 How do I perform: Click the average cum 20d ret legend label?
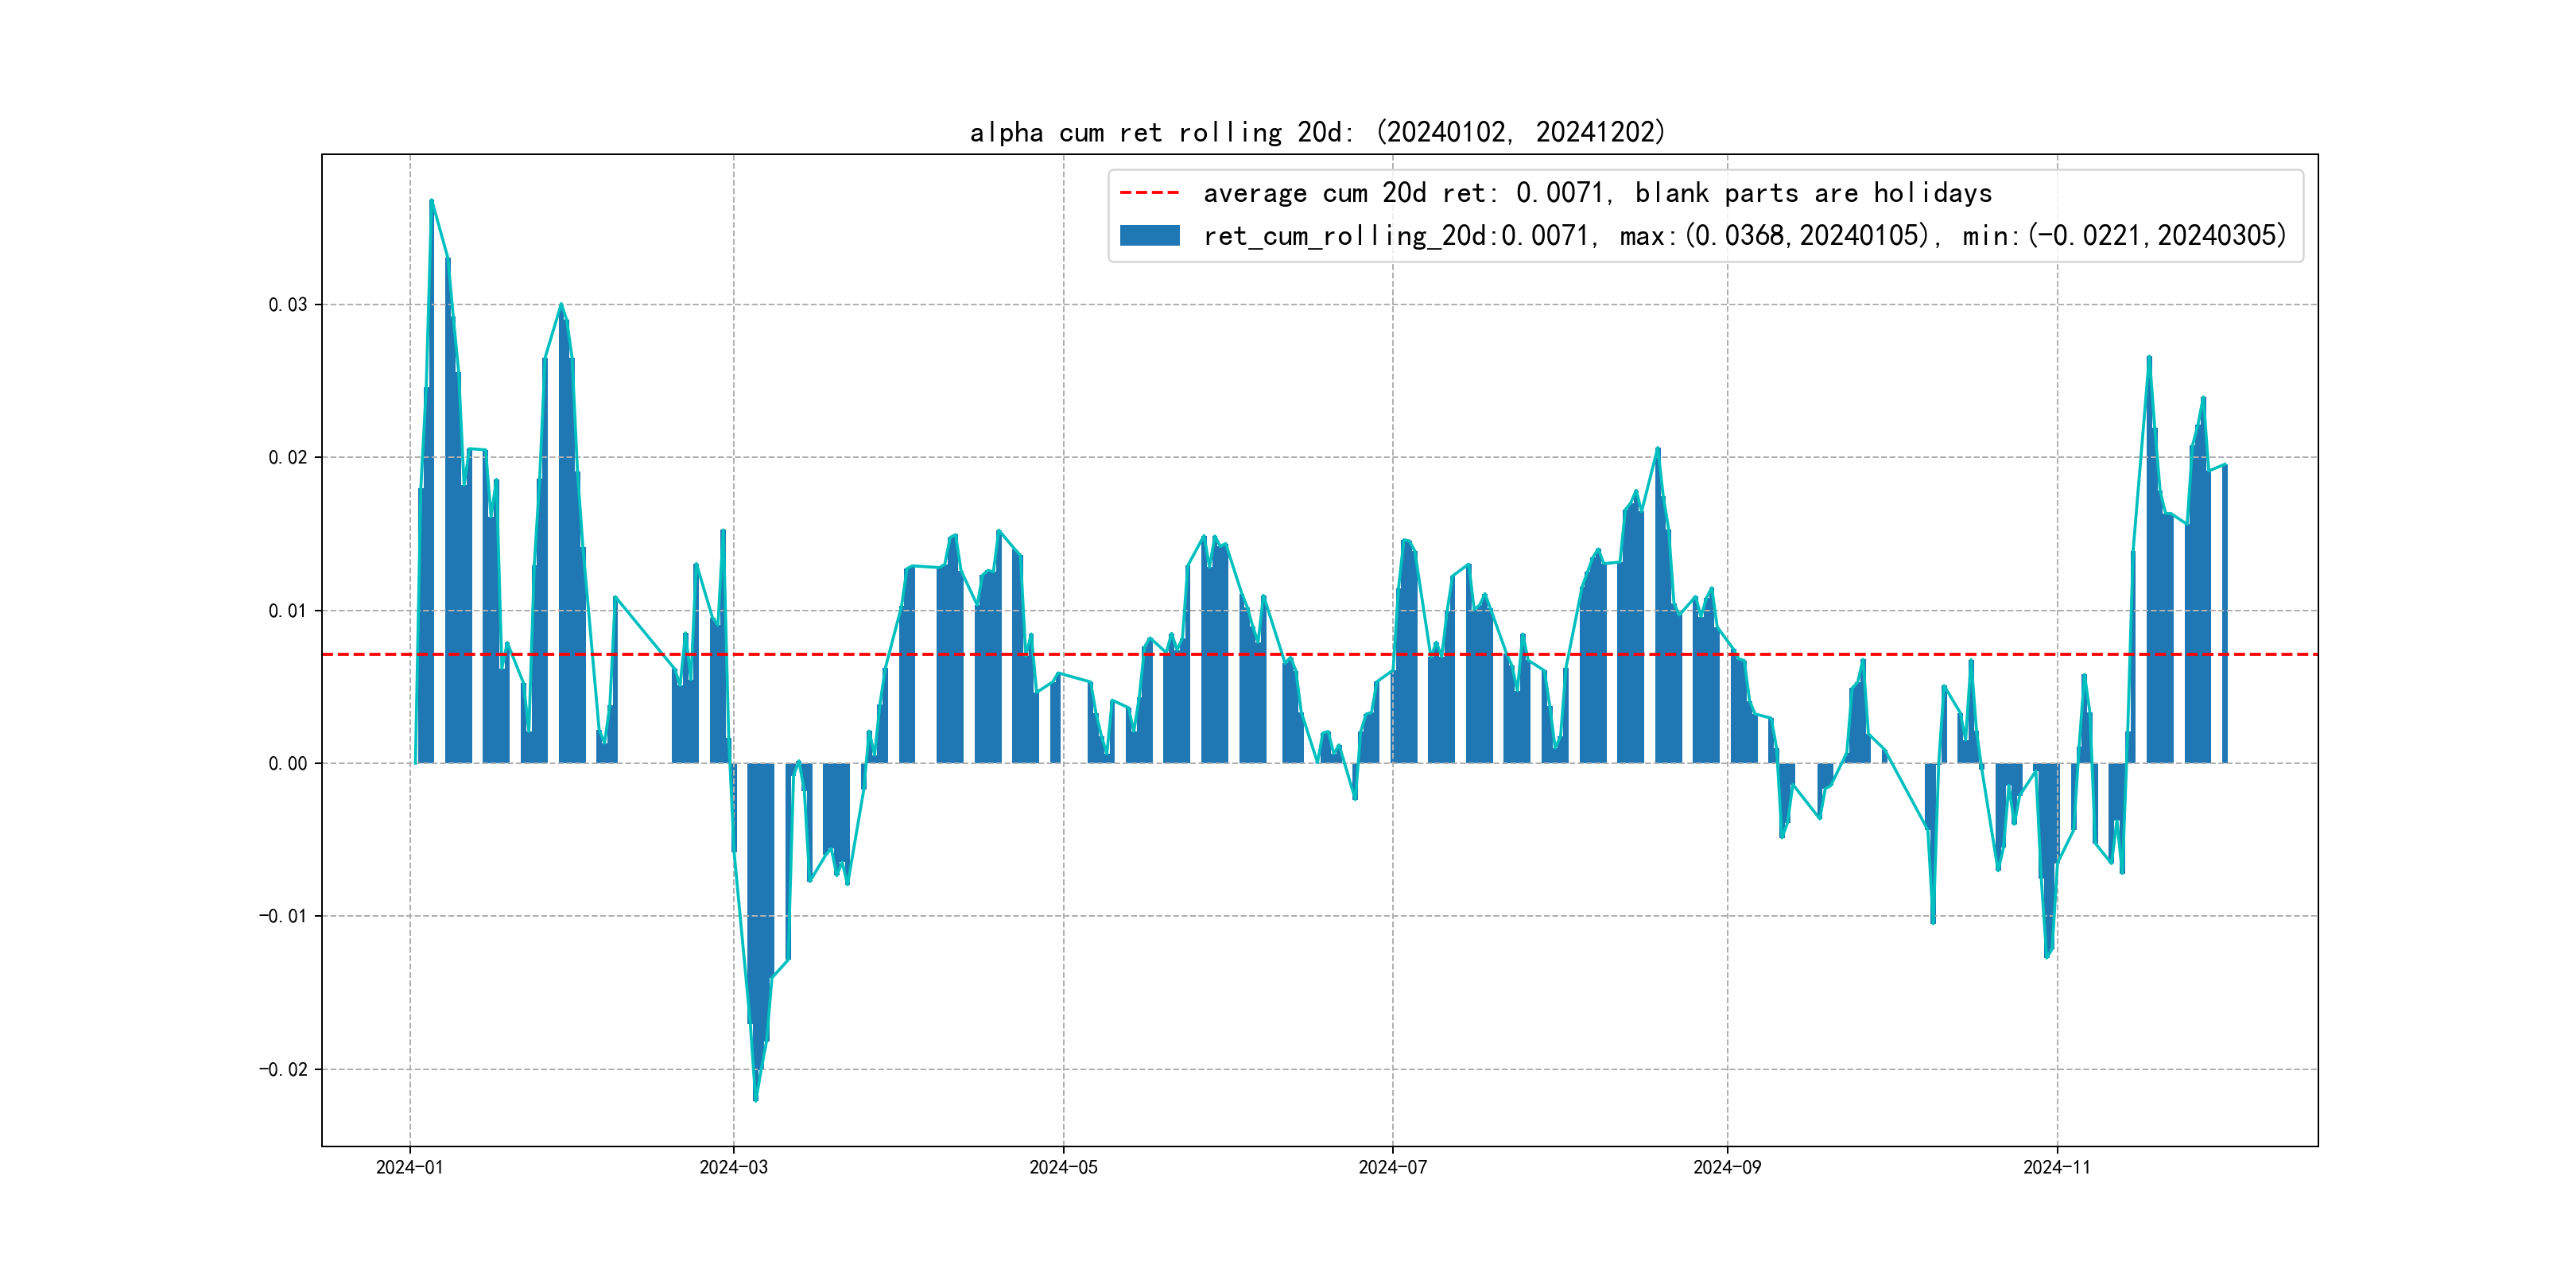tap(1597, 192)
